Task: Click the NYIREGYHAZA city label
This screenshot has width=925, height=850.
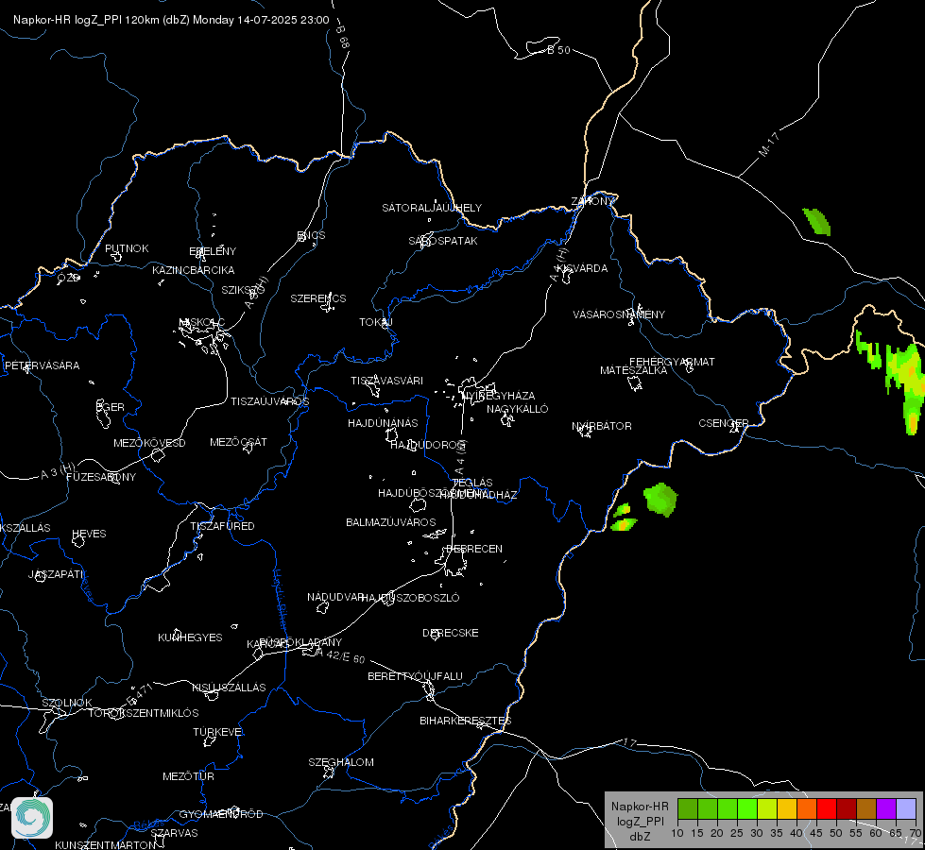Action: [x=499, y=396]
